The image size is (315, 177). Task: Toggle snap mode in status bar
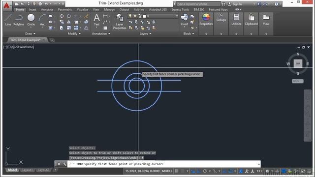click(x=183, y=171)
